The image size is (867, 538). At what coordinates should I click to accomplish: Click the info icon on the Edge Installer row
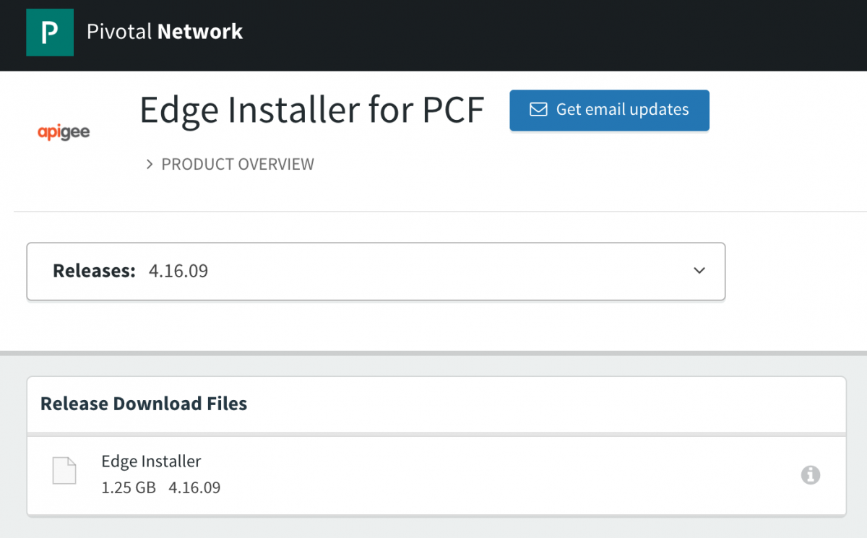pyautogui.click(x=810, y=475)
